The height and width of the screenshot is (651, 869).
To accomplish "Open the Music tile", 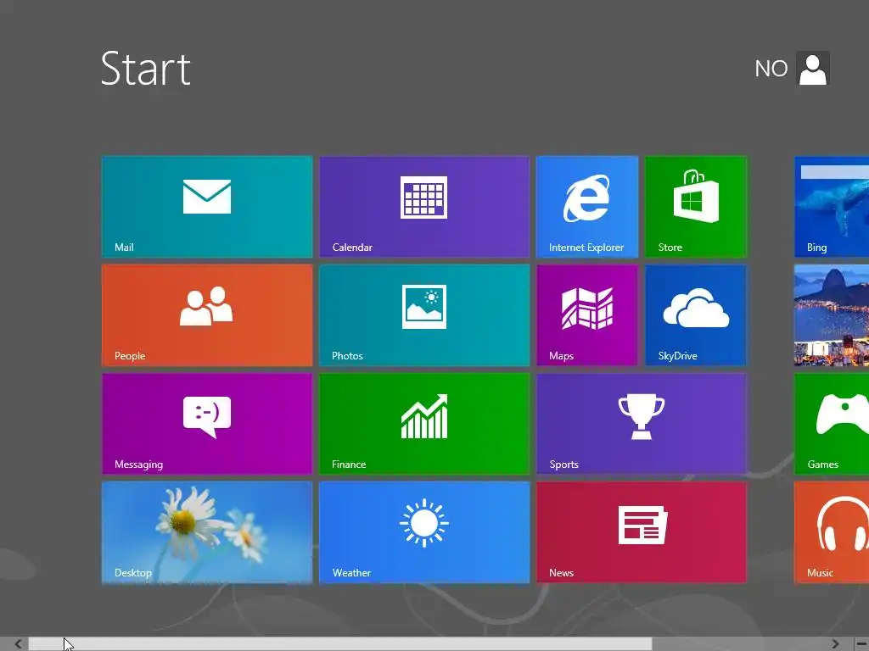I will tap(832, 532).
